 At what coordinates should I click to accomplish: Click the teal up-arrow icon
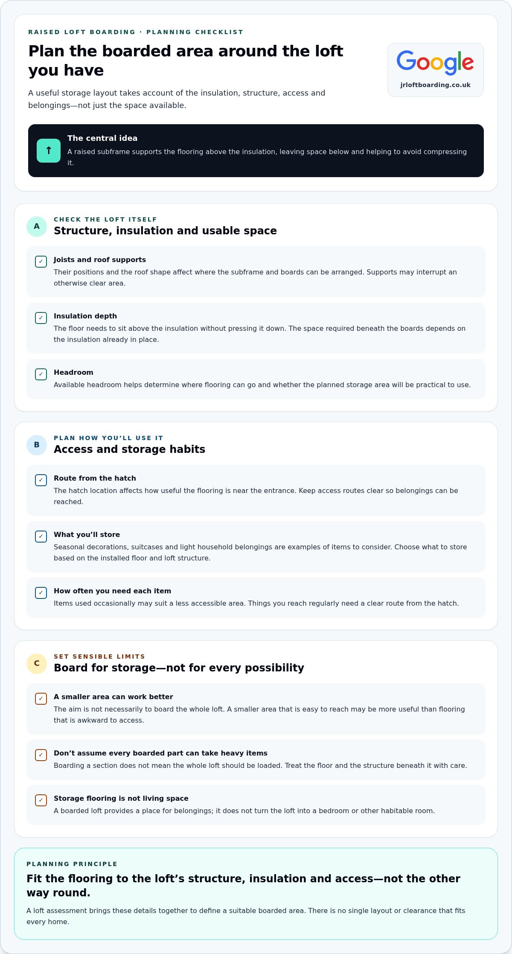49,151
